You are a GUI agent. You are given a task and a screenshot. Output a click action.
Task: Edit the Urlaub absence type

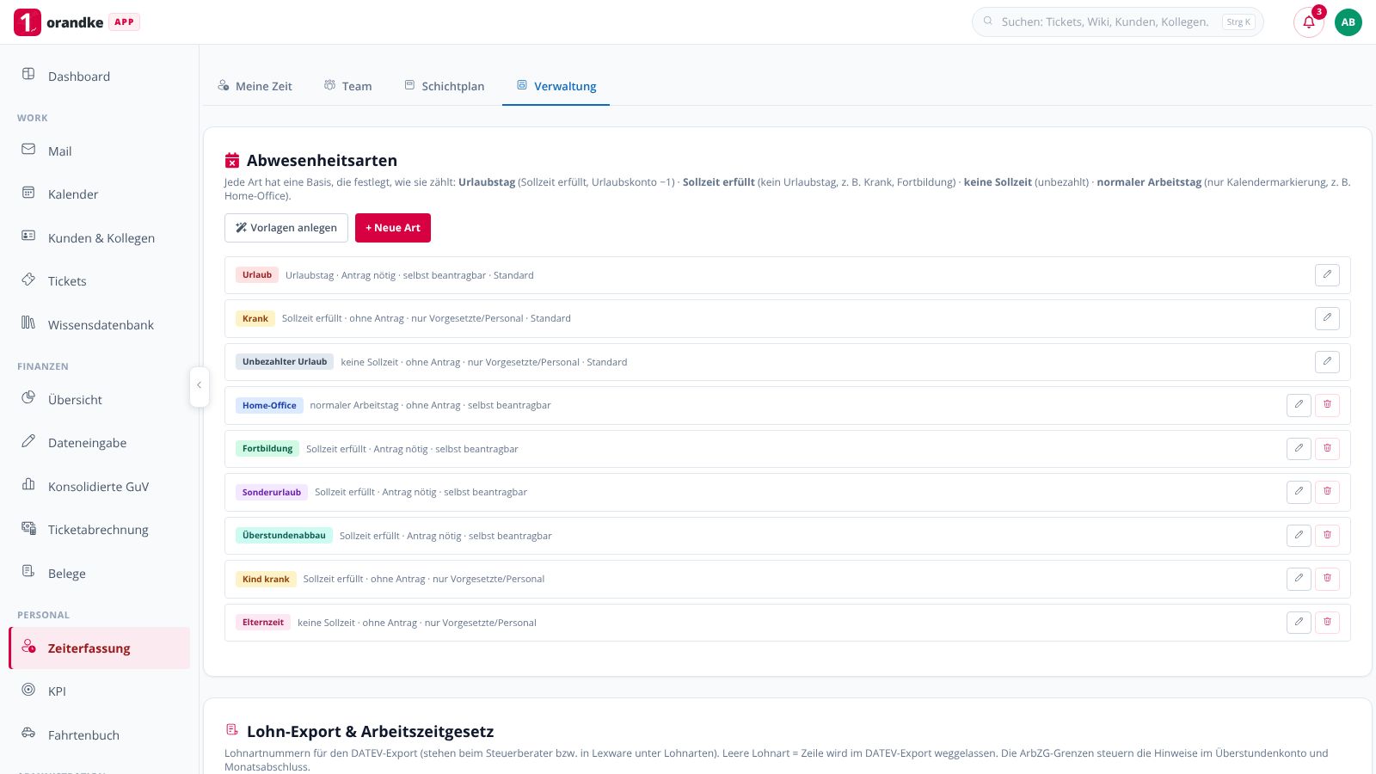pyautogui.click(x=1327, y=275)
